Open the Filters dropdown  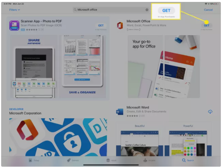point(14,10)
